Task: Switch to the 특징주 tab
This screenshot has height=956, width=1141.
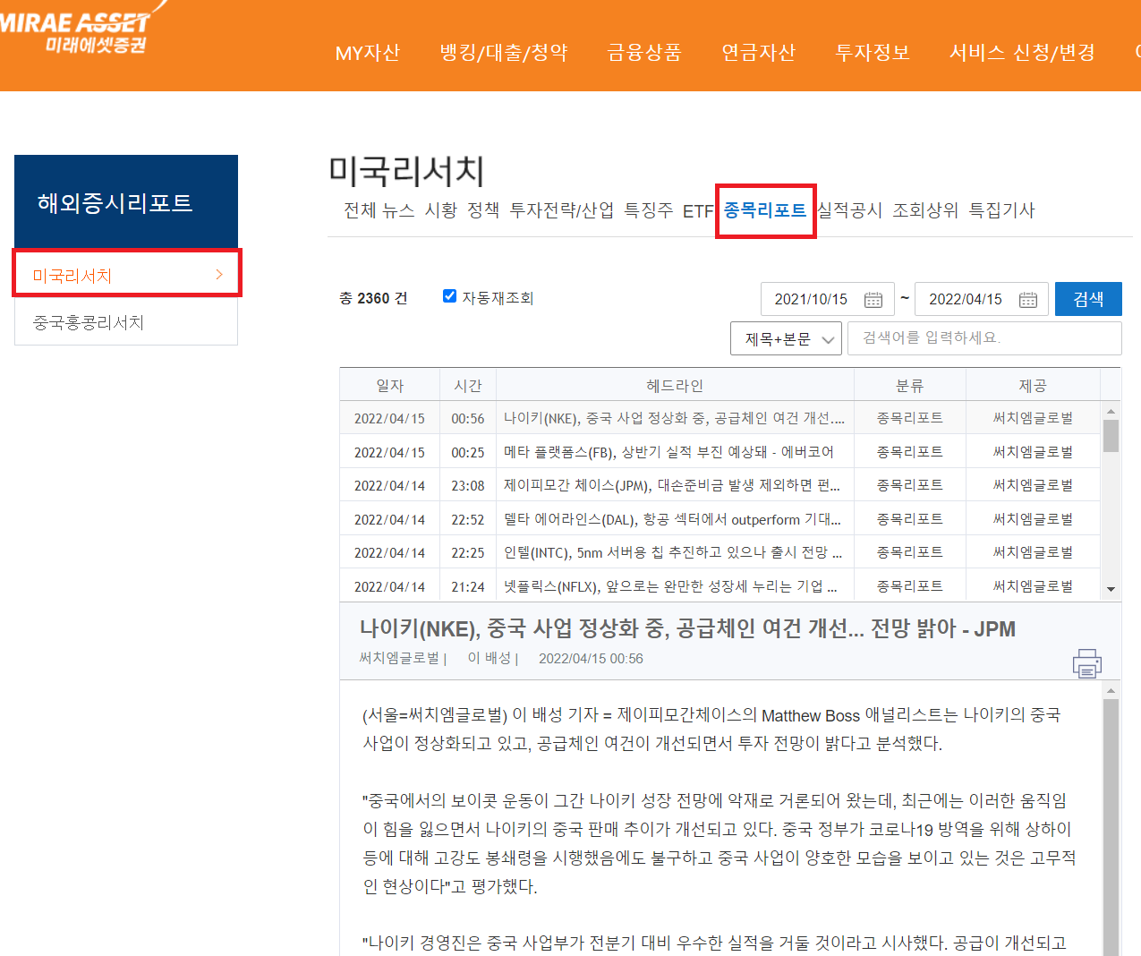Action: 649,210
